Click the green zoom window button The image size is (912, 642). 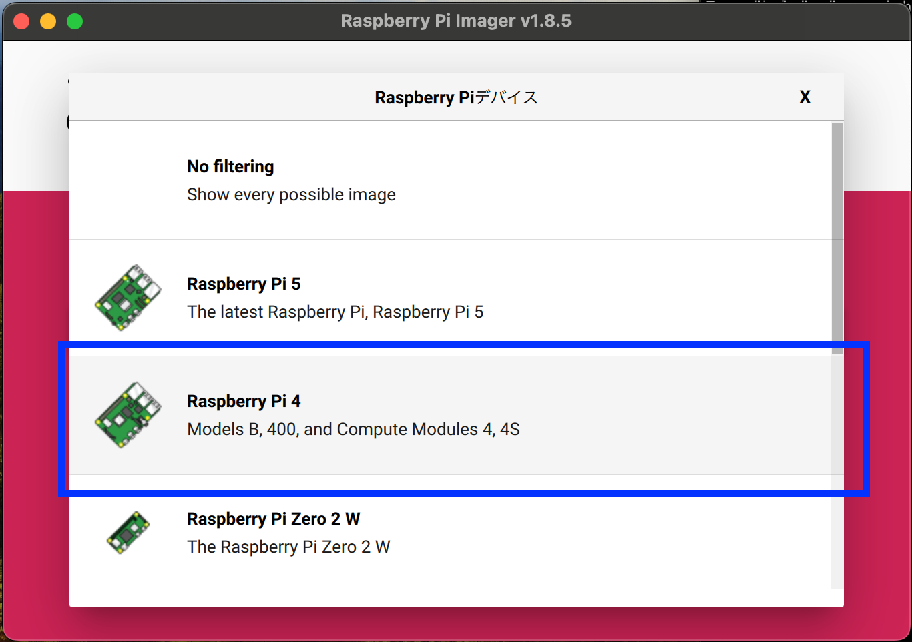[75, 21]
